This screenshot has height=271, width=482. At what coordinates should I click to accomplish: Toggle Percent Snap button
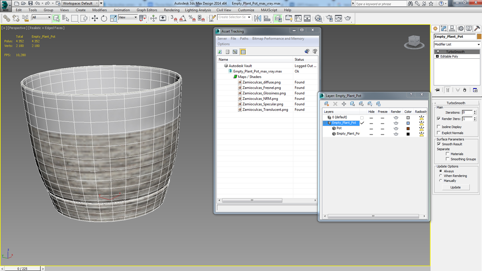pos(192,18)
